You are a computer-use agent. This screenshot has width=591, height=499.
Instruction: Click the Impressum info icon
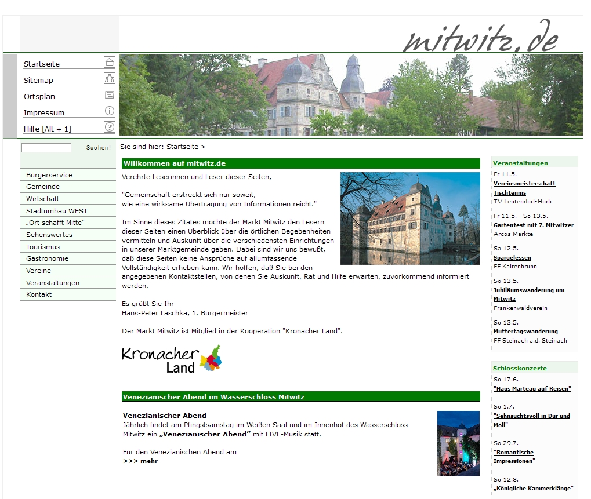(109, 111)
